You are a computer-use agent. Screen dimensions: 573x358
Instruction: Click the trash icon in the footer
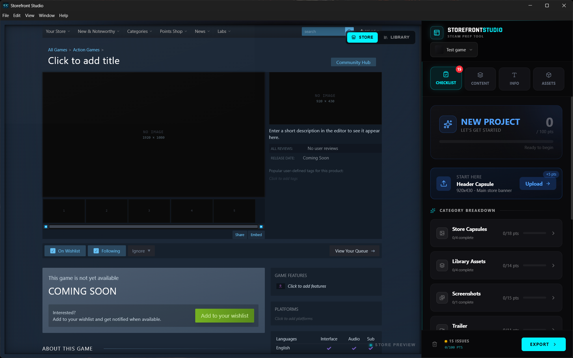[x=435, y=344]
